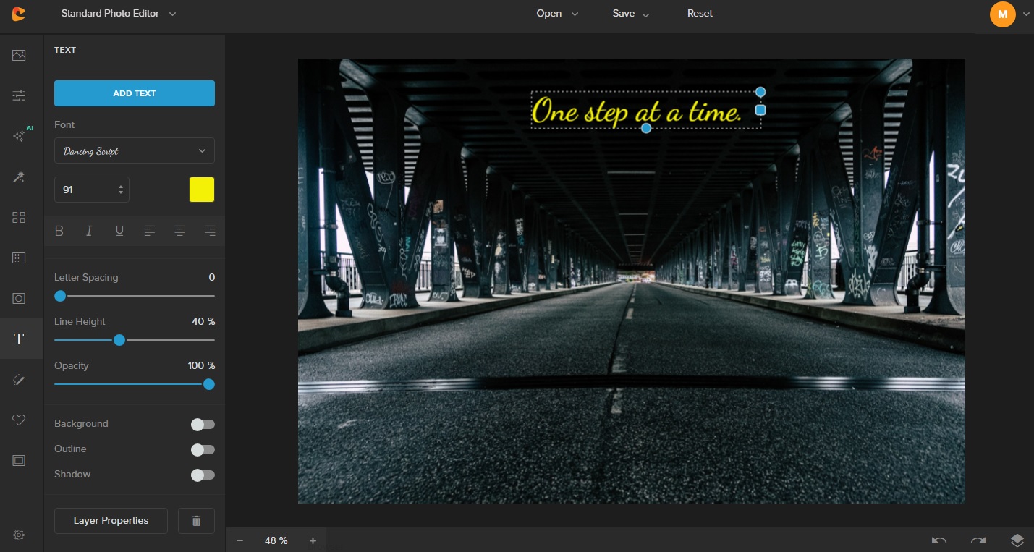
Task: Expand the user account avatar menu
Action: (1003, 14)
